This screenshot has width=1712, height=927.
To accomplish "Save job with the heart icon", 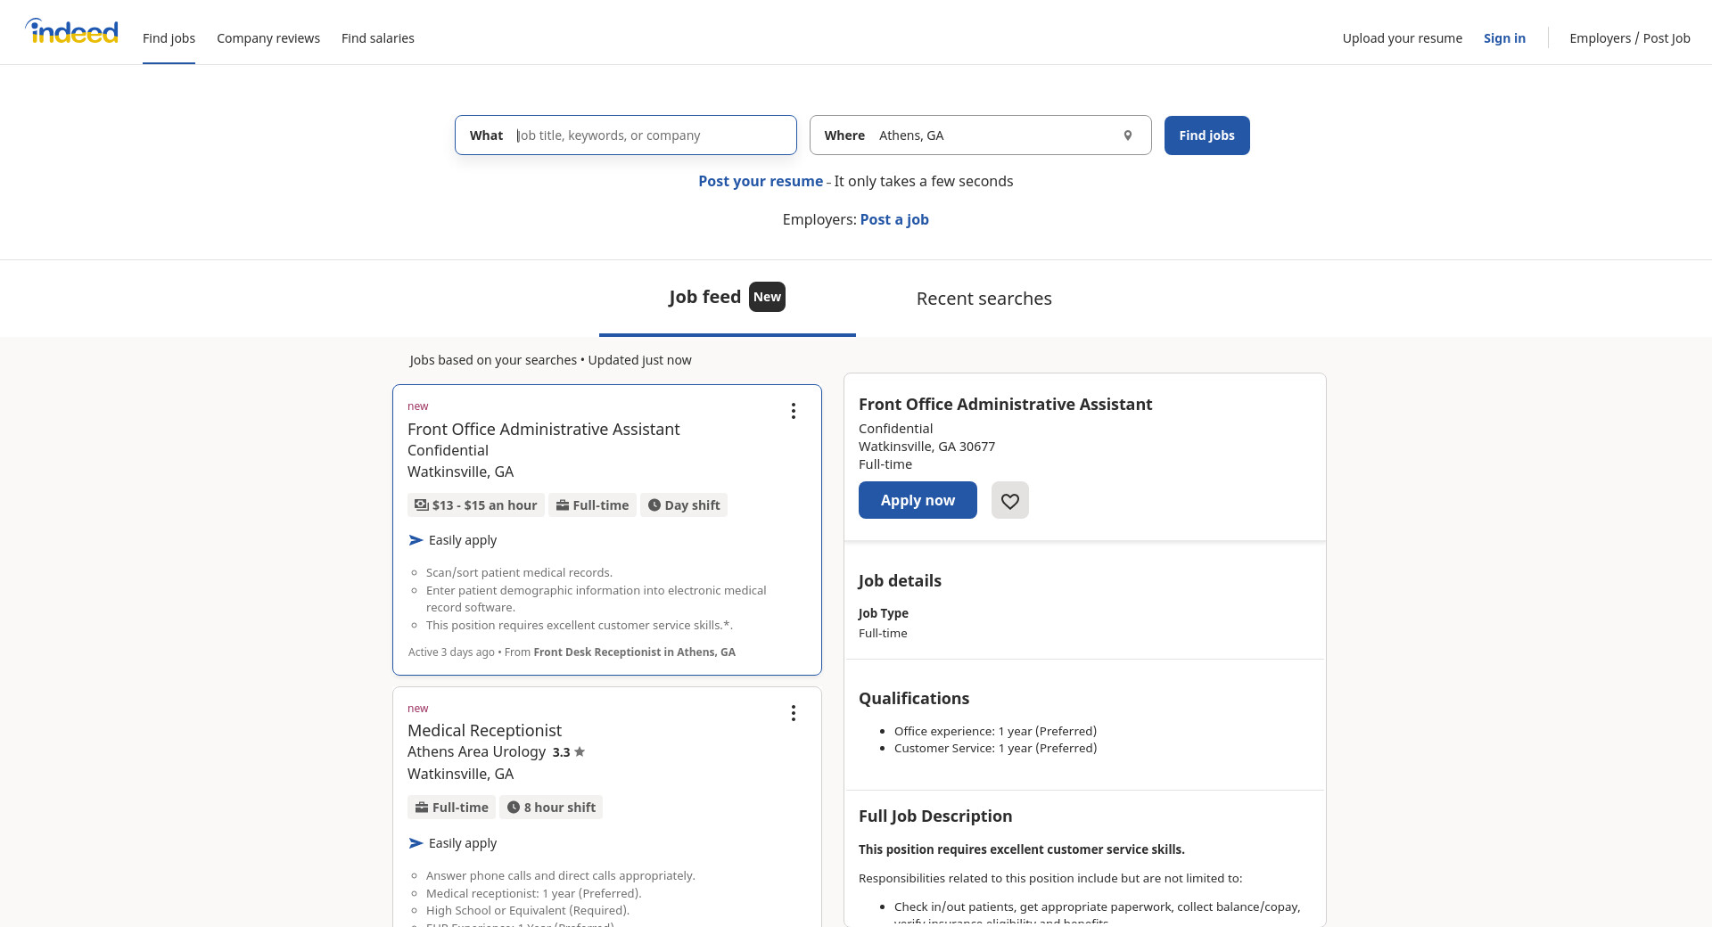I will (x=1009, y=501).
